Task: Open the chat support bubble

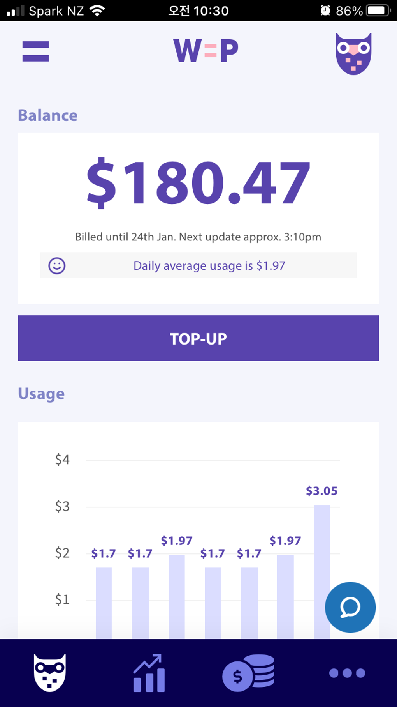Action: [350, 607]
